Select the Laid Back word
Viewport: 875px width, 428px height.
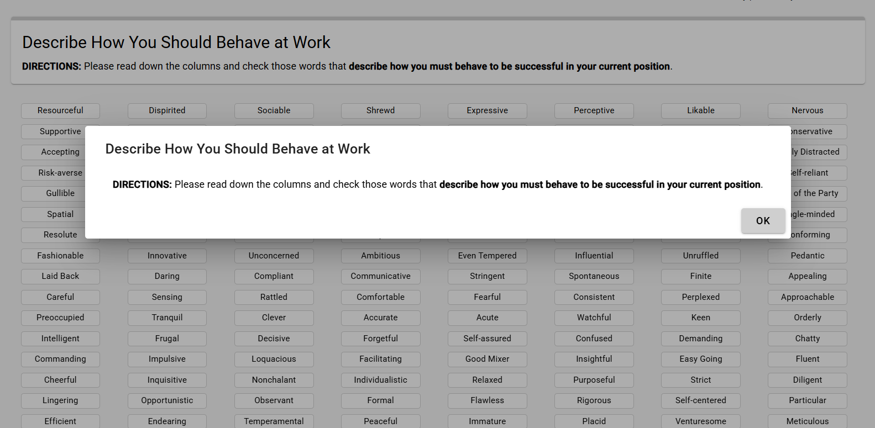(x=60, y=276)
